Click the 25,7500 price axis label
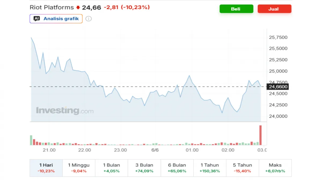This screenshot has width=322, height=181. point(278,37)
